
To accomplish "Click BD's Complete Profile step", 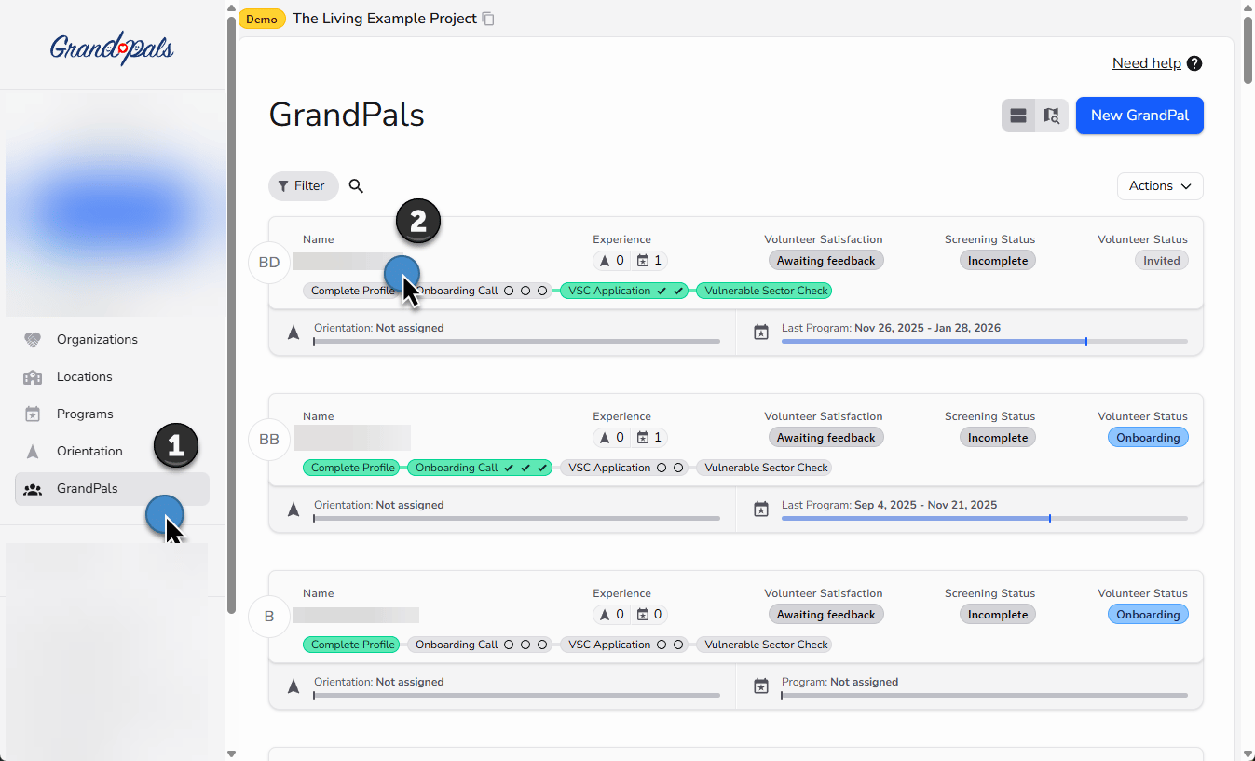I will 352,291.
